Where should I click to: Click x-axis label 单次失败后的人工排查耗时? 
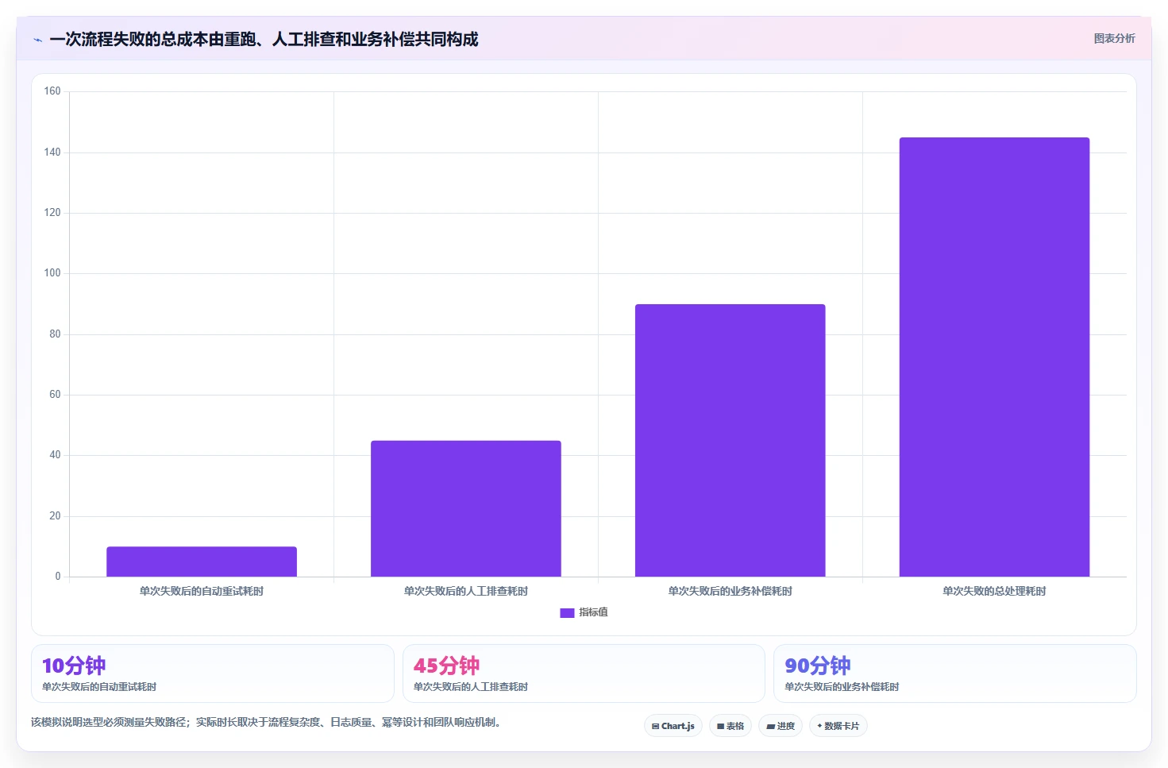point(466,591)
